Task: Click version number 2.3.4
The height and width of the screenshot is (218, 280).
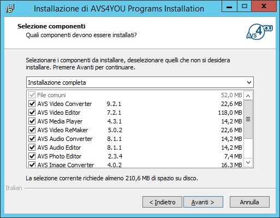Action: click(115, 156)
